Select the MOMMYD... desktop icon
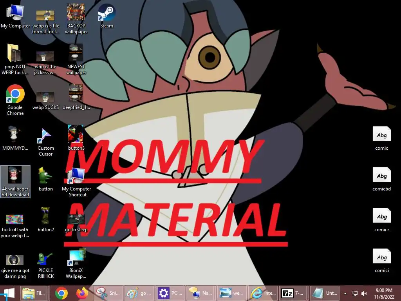Image resolution: width=401 pixels, height=301 pixels. coord(15,138)
